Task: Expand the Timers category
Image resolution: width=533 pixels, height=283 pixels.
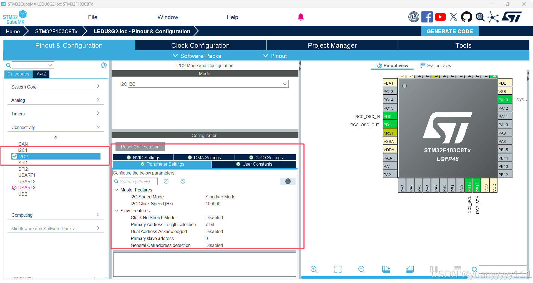Action: point(56,114)
